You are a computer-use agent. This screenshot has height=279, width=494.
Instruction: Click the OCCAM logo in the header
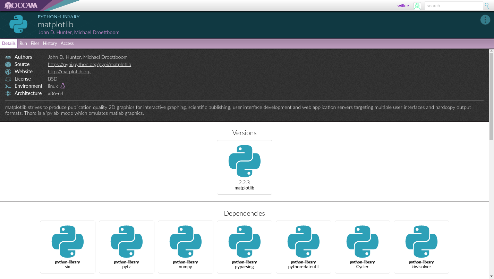[21, 6]
